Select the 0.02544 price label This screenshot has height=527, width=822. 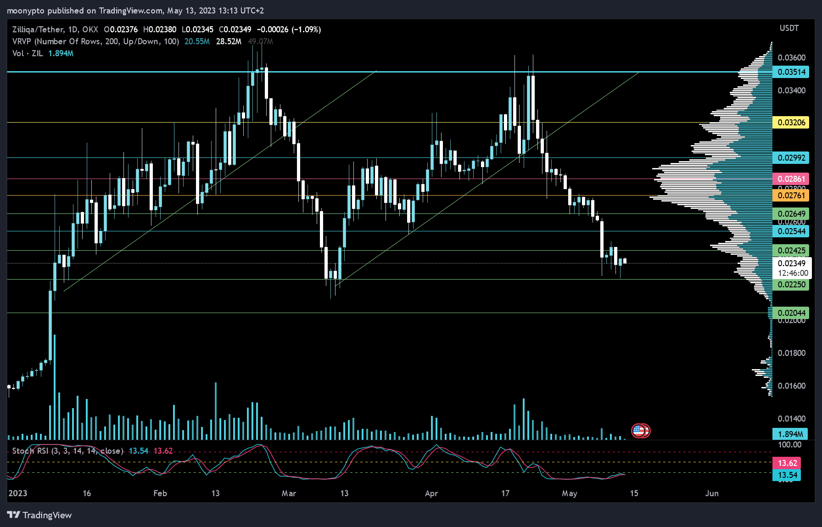791,231
